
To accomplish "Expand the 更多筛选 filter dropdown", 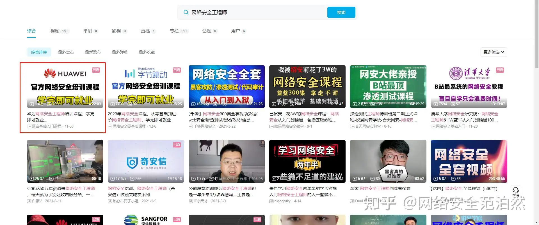I will tap(494, 52).
